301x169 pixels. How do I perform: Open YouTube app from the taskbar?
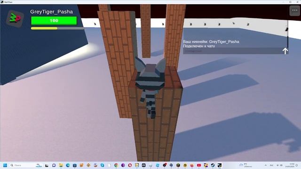pos(199,165)
